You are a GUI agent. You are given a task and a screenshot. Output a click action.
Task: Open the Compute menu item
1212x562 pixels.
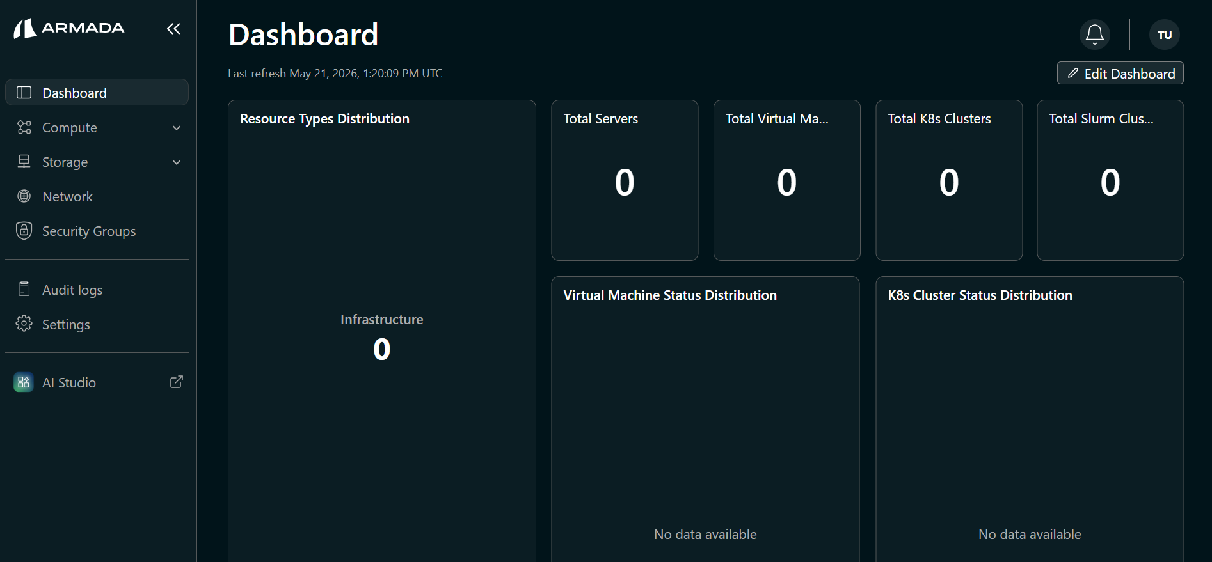coord(97,127)
